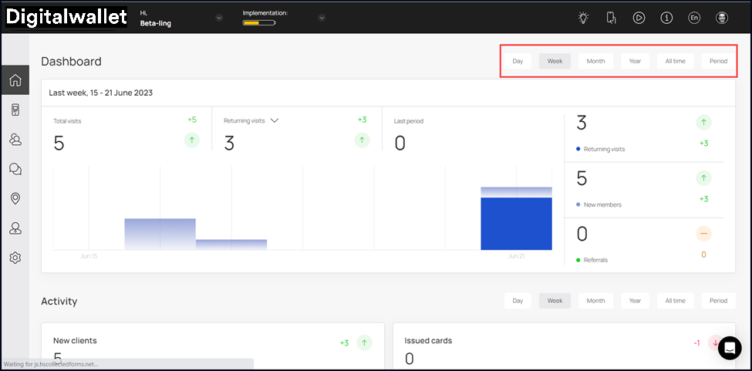Click the lightbulb ideas icon

584,18
